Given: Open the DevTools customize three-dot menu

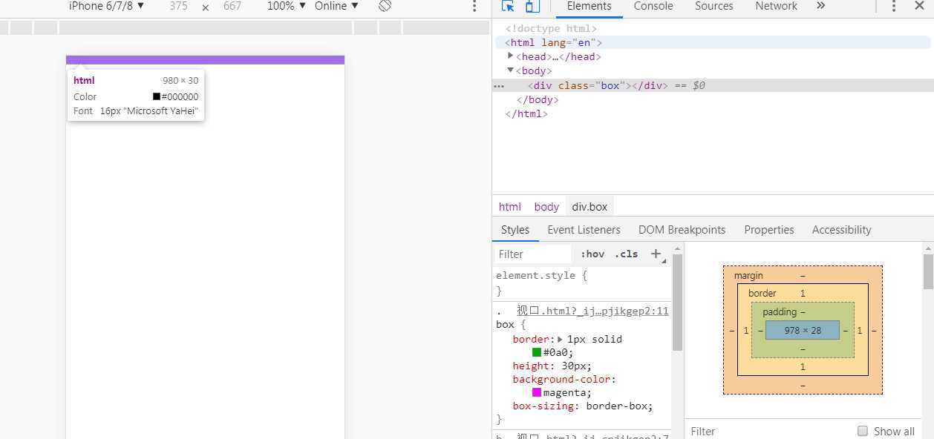Looking at the screenshot, I should point(894,6).
